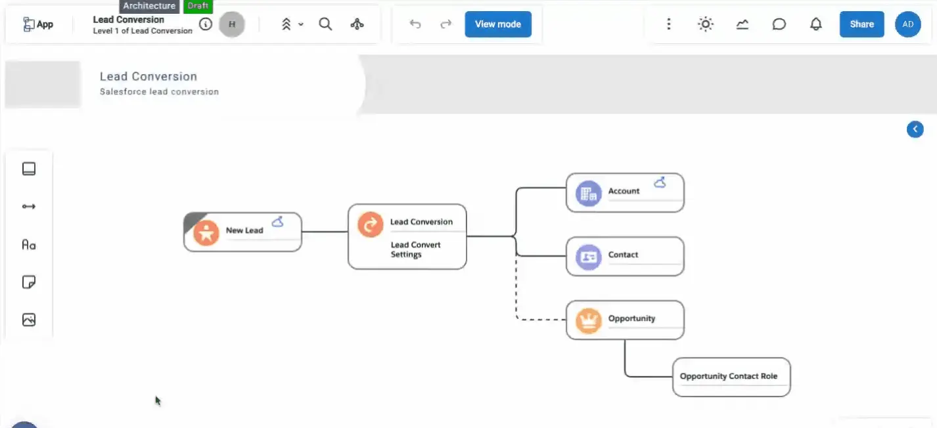The height and width of the screenshot is (428, 937).
Task: Click the Architecture tag
Action: point(149,6)
